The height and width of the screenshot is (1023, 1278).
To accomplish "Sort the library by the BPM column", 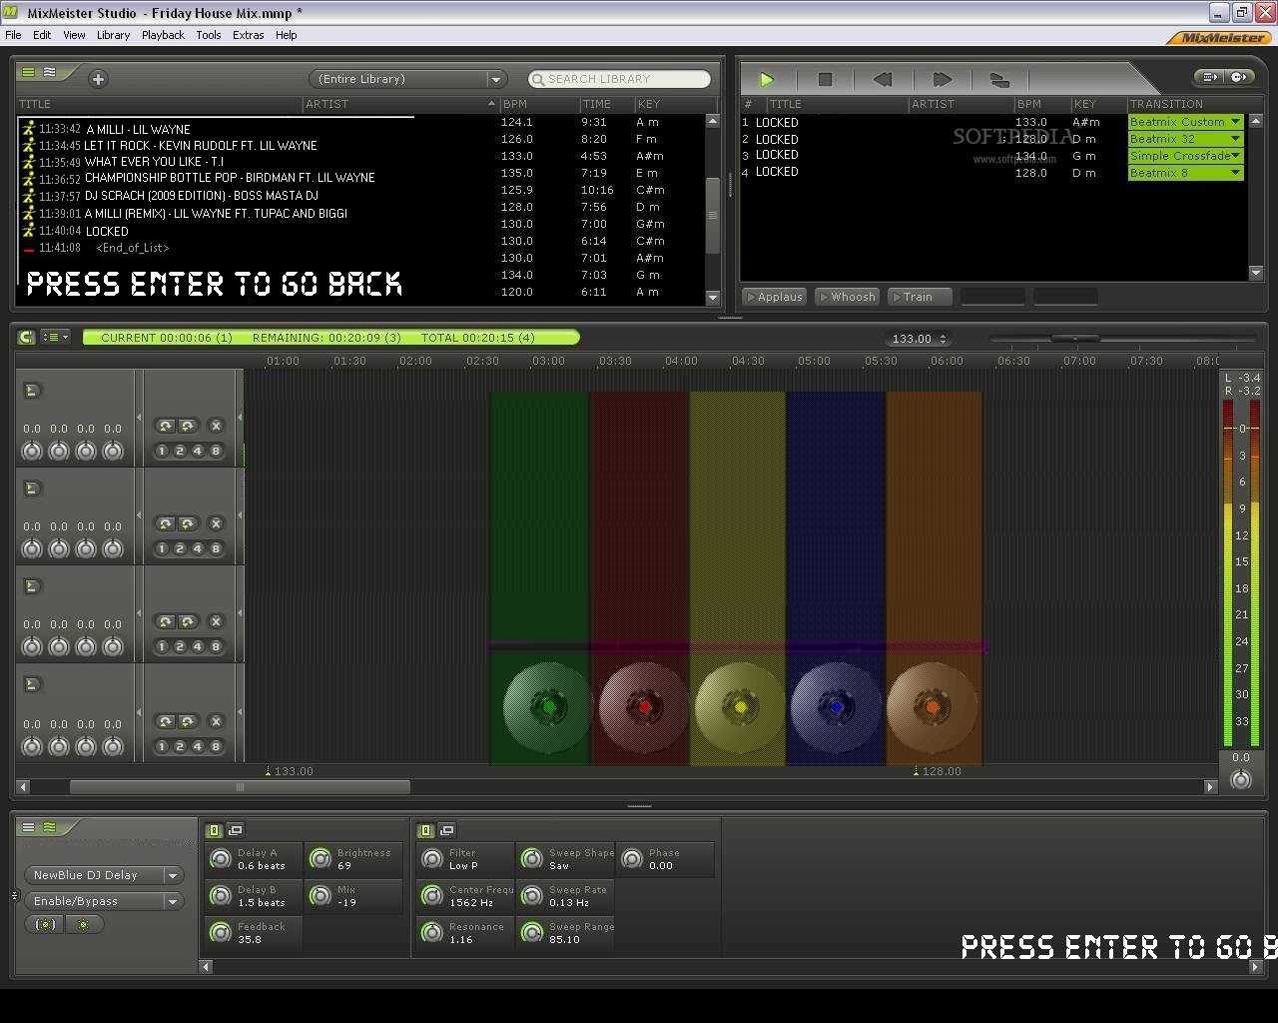I will 539,104.
